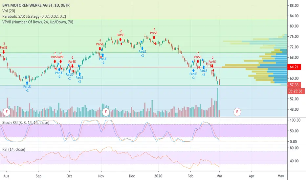Click the tallest volume bar in late February
This screenshot has width=306, height=180.
pyautogui.click(x=218, y=102)
